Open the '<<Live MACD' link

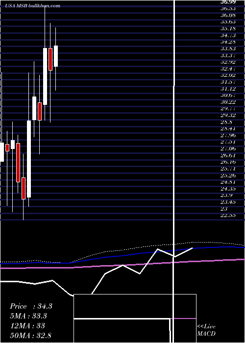(206, 330)
